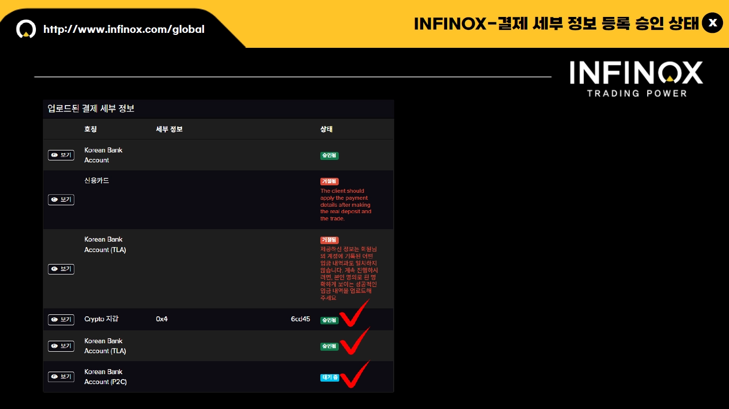Click the 거절됨 badge for 신용카드
The width and height of the screenshot is (729, 409).
coord(329,182)
